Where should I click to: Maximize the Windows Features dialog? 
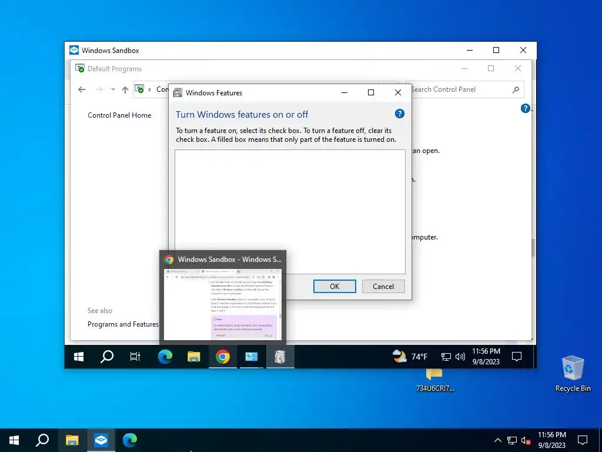click(371, 92)
